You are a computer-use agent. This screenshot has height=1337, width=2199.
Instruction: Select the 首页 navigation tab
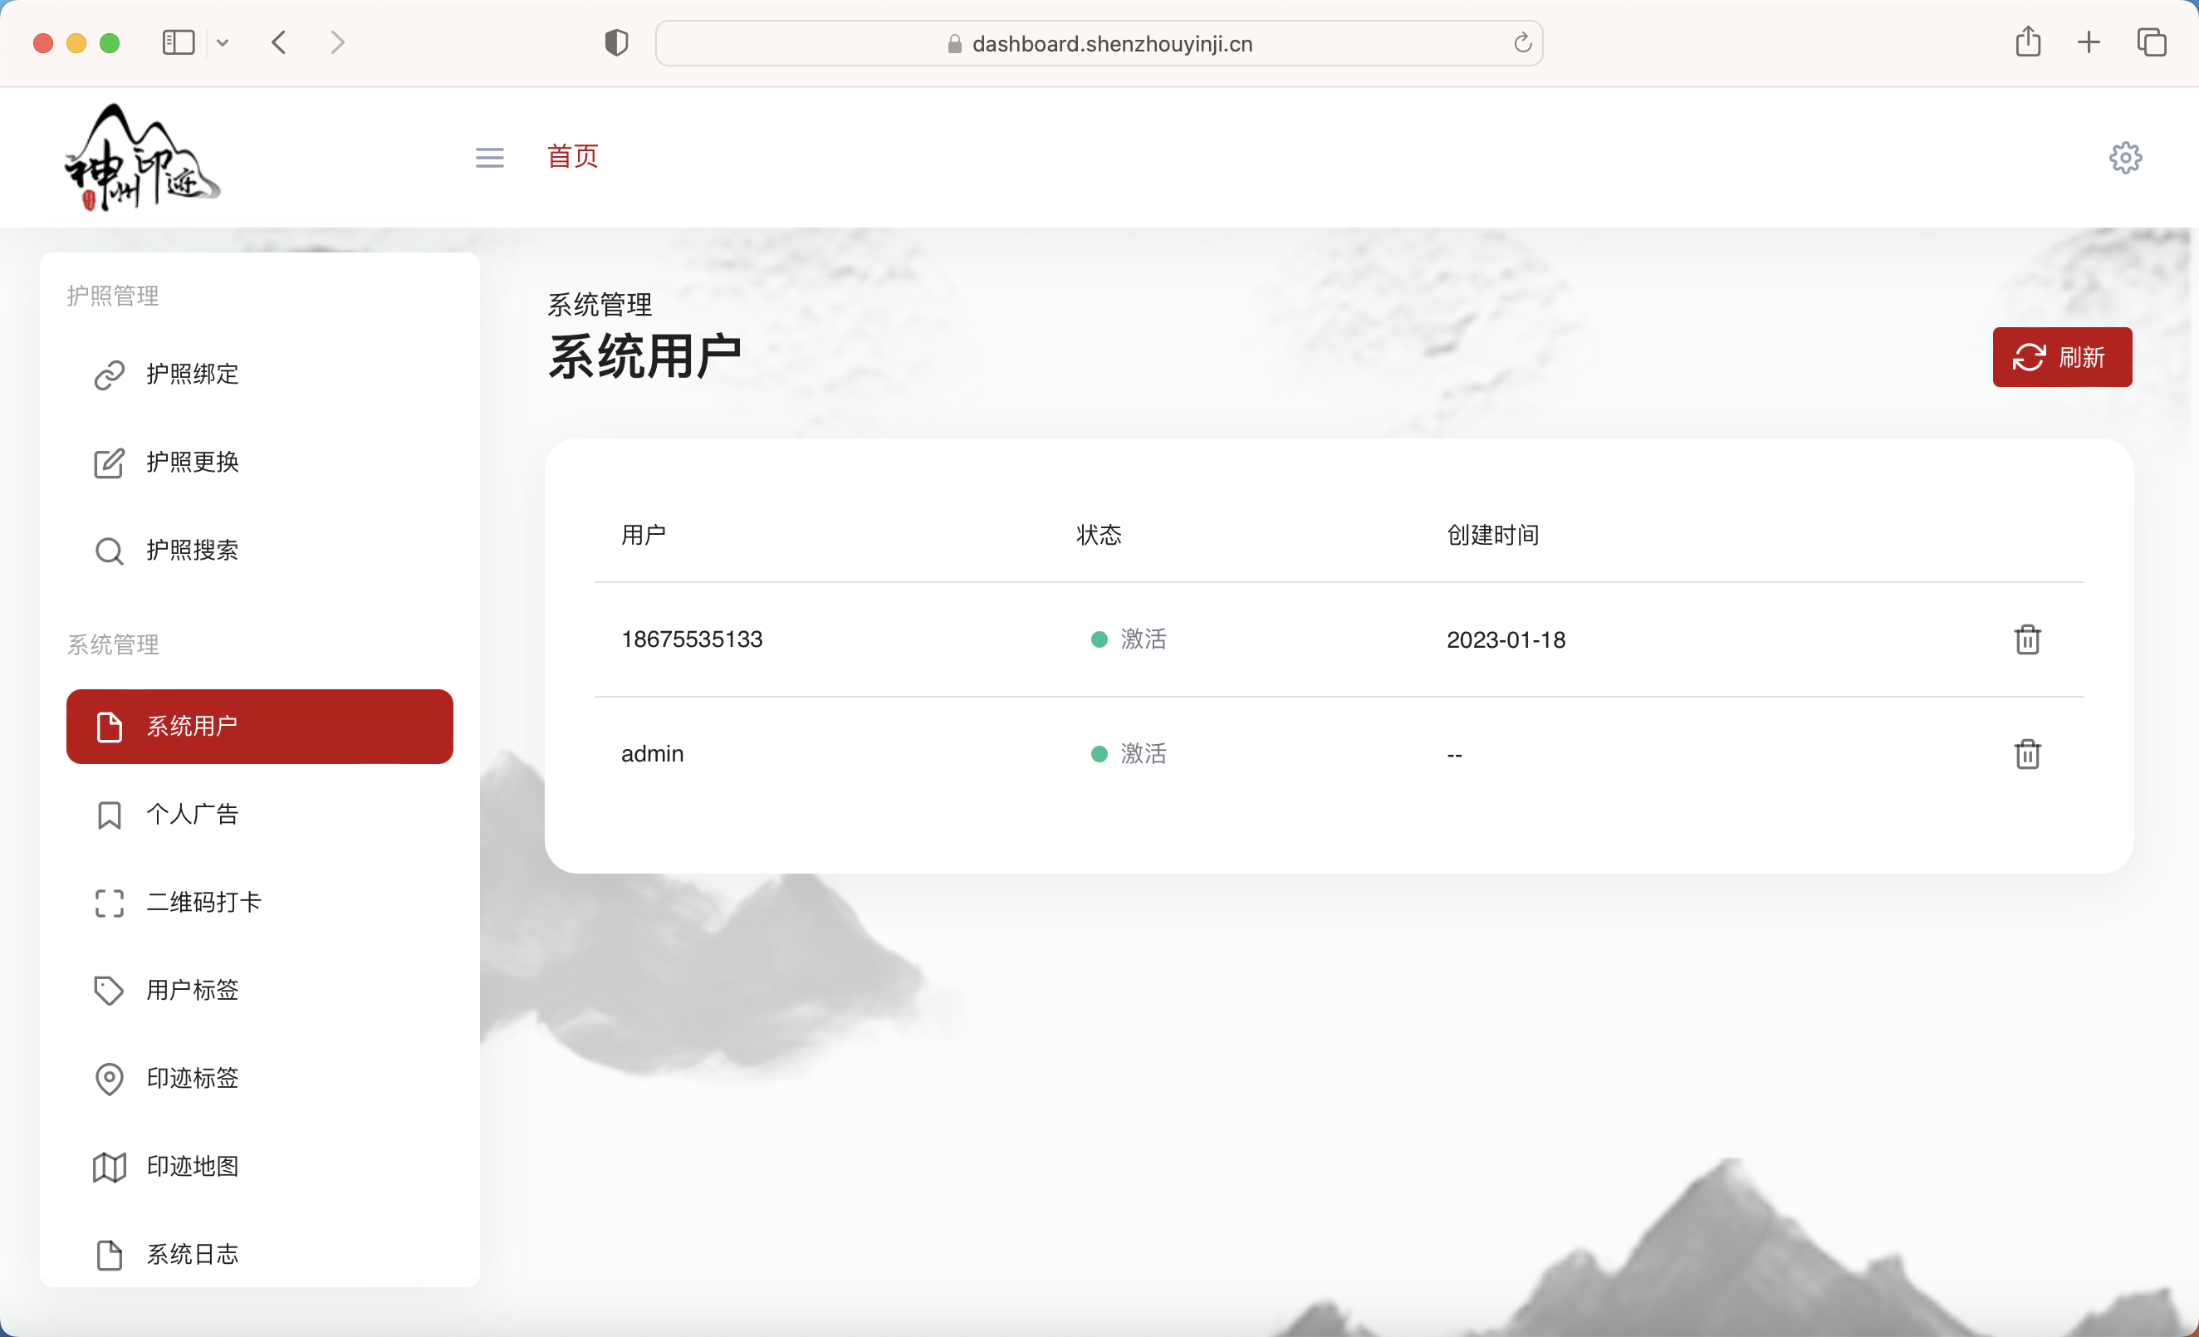click(x=572, y=156)
